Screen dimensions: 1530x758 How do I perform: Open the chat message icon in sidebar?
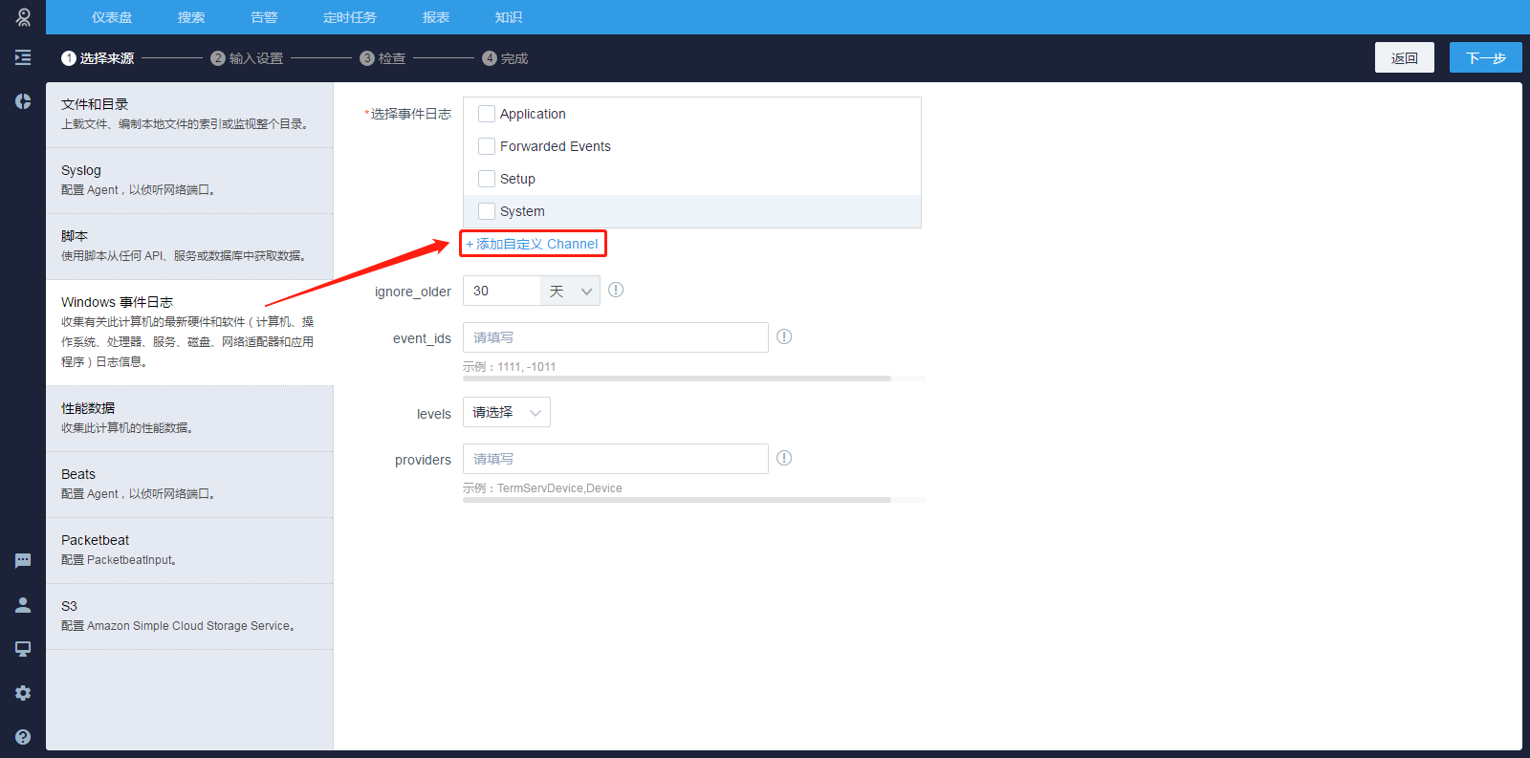pyautogui.click(x=23, y=561)
